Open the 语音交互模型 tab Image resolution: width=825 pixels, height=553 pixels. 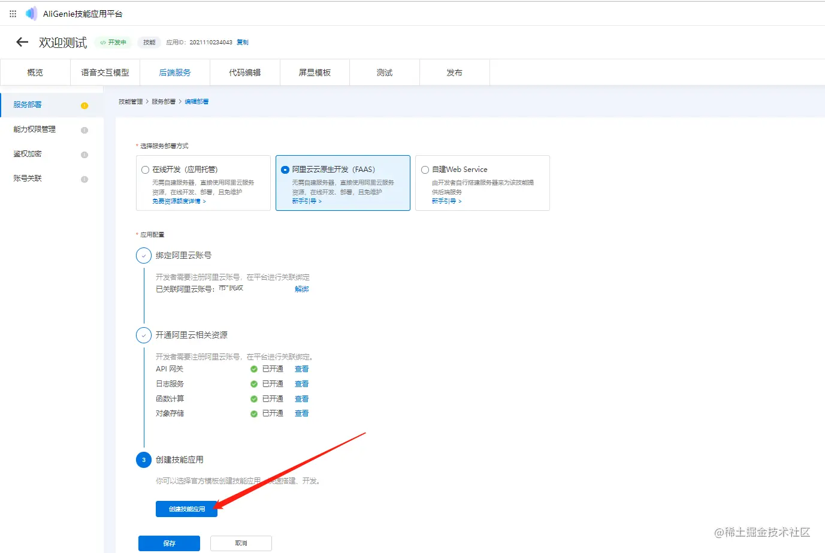pyautogui.click(x=105, y=72)
